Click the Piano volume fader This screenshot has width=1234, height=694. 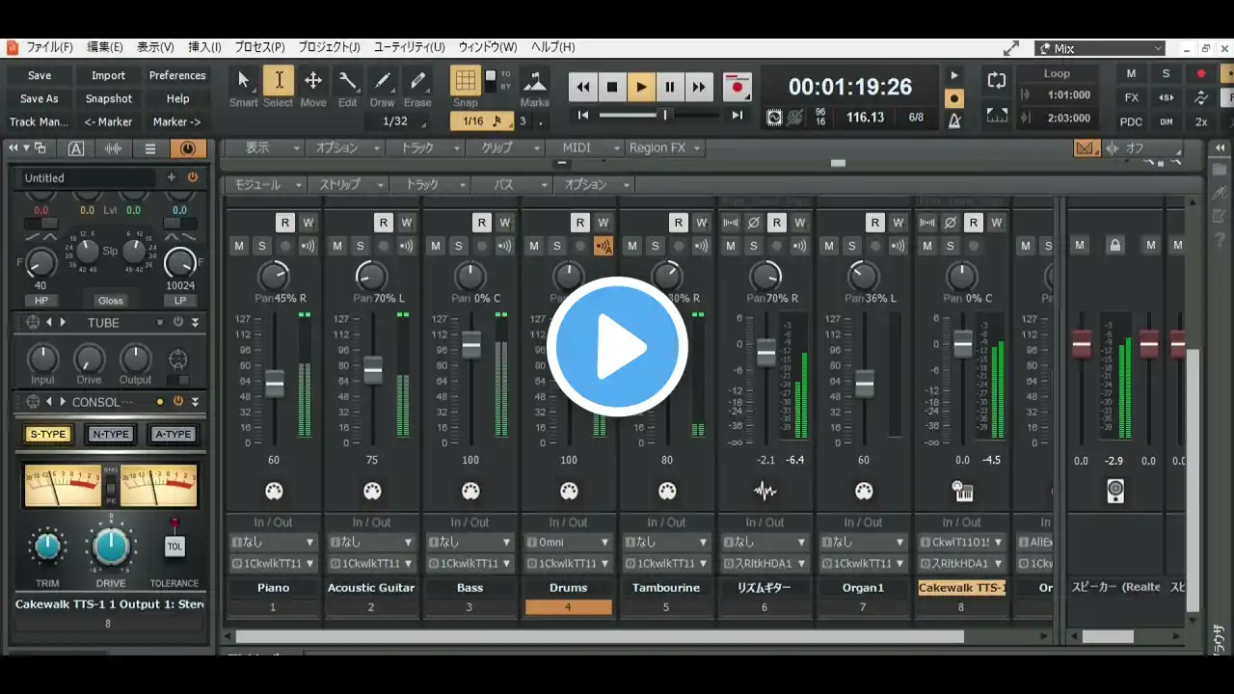275,383
